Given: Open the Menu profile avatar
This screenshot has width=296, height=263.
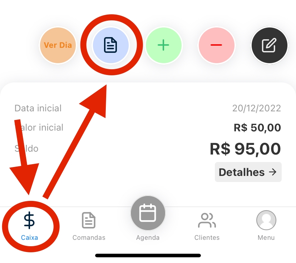Looking at the screenshot, I should click(266, 220).
